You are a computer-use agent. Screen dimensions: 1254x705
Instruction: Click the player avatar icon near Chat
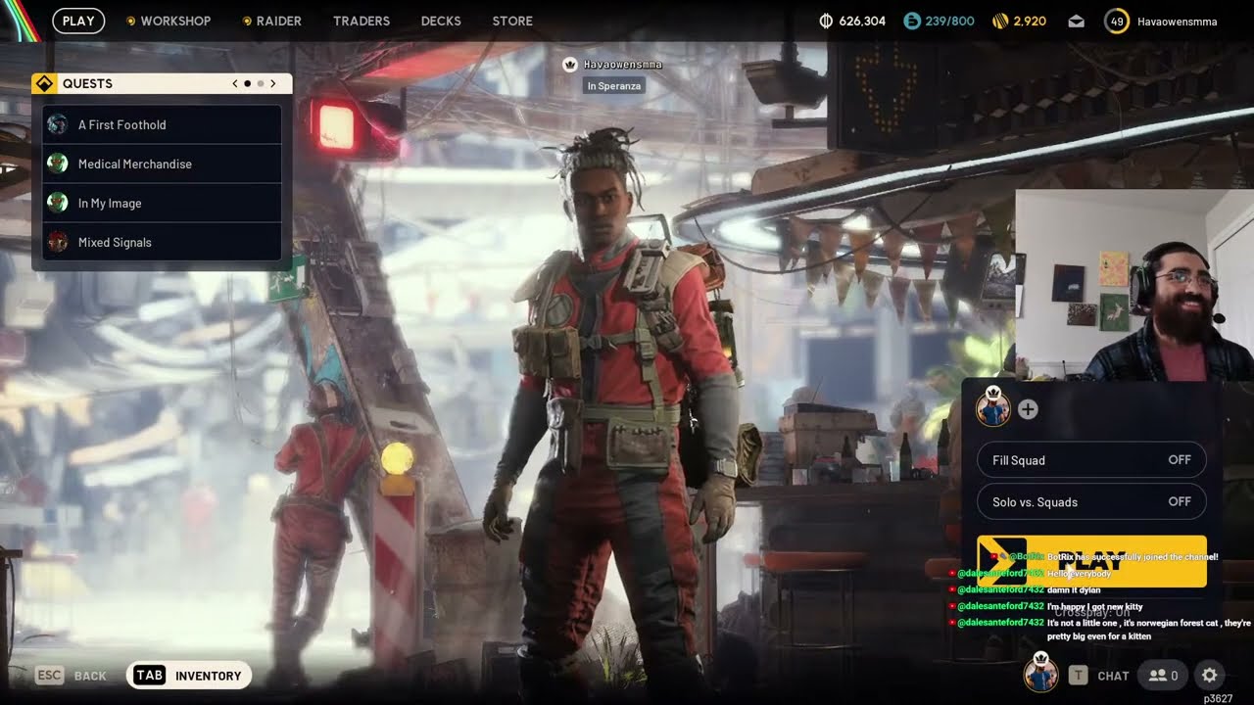1041,673
